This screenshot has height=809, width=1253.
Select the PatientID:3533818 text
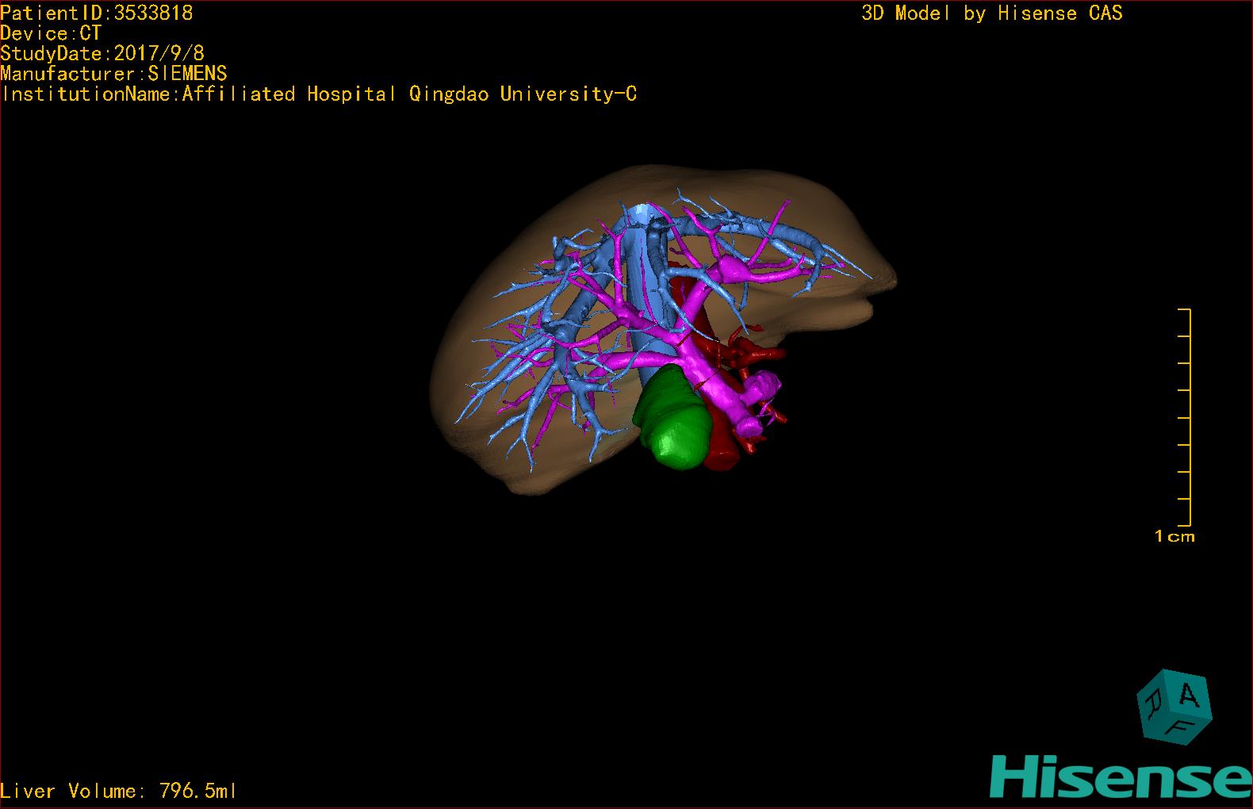[x=97, y=13]
